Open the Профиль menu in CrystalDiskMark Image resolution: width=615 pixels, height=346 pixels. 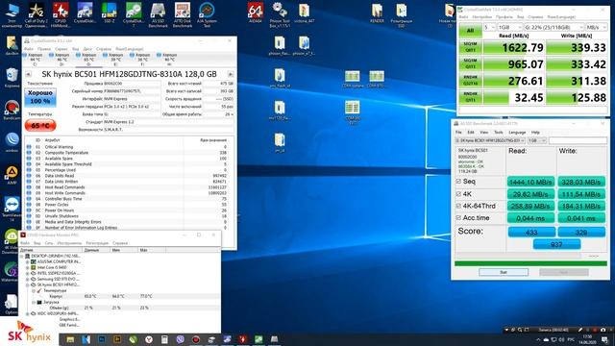[x=504, y=17]
